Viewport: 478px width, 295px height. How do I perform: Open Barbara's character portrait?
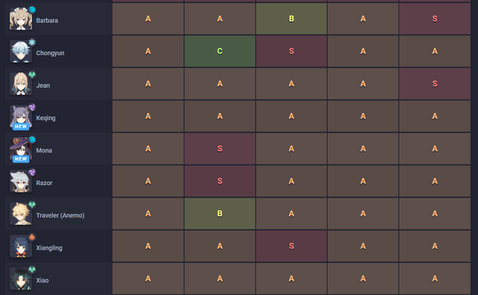pos(20,19)
